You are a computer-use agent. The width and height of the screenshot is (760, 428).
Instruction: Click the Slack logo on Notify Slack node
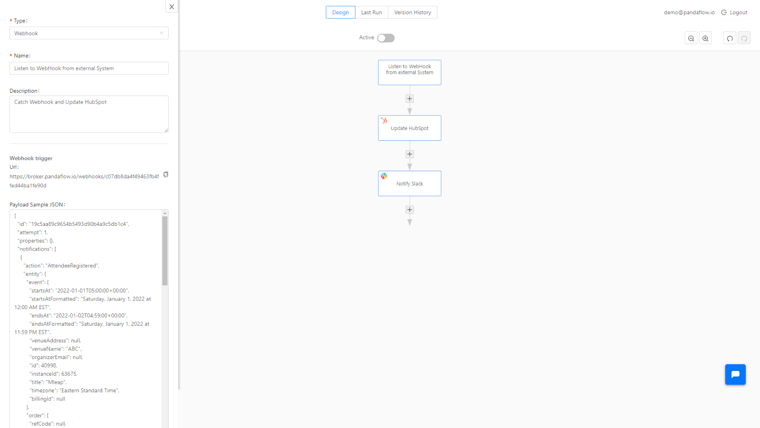click(x=384, y=175)
